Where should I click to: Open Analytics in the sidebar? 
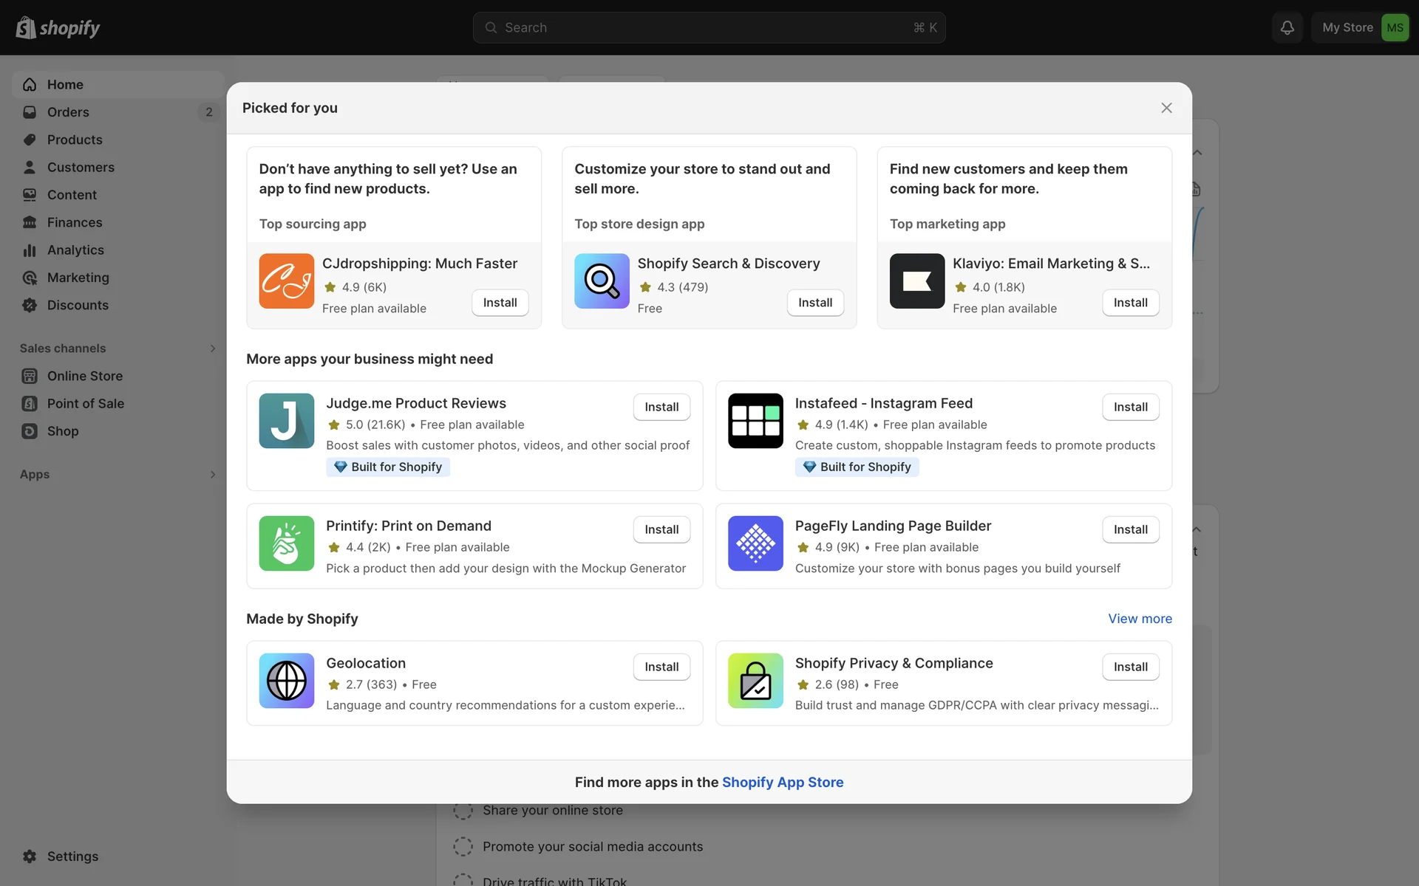tap(75, 250)
